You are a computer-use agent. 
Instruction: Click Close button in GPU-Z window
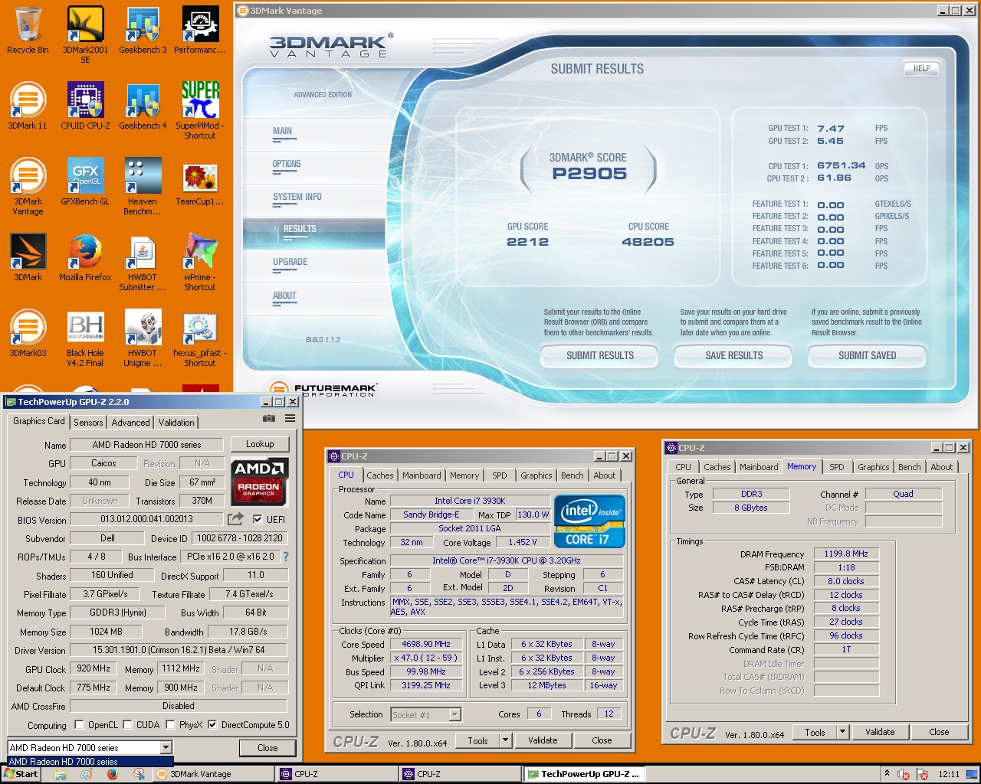[267, 748]
